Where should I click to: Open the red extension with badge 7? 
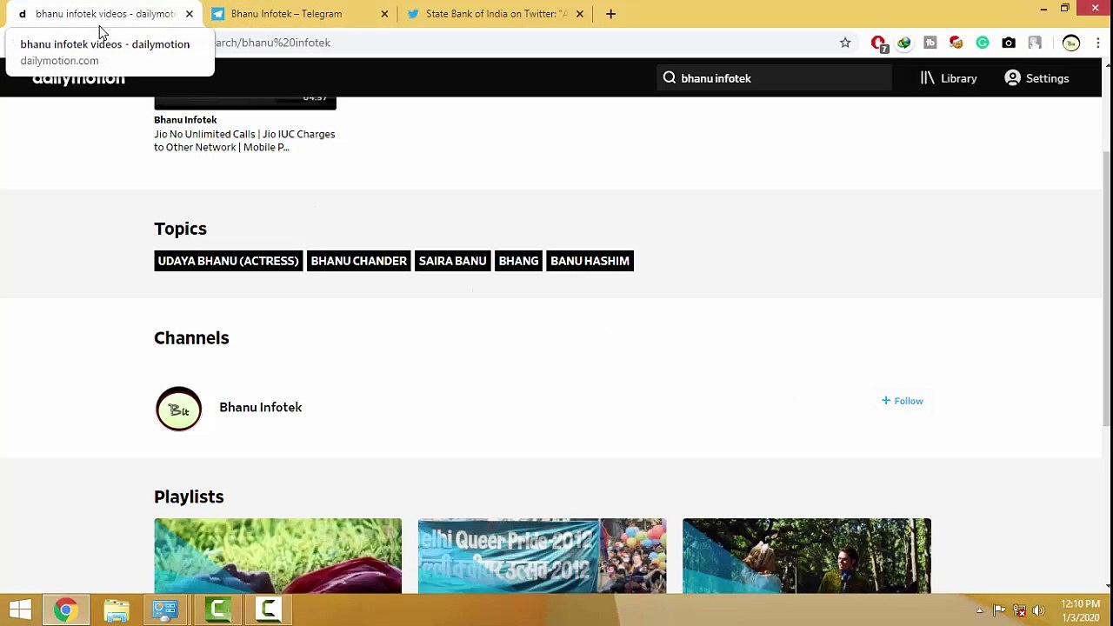[878, 43]
